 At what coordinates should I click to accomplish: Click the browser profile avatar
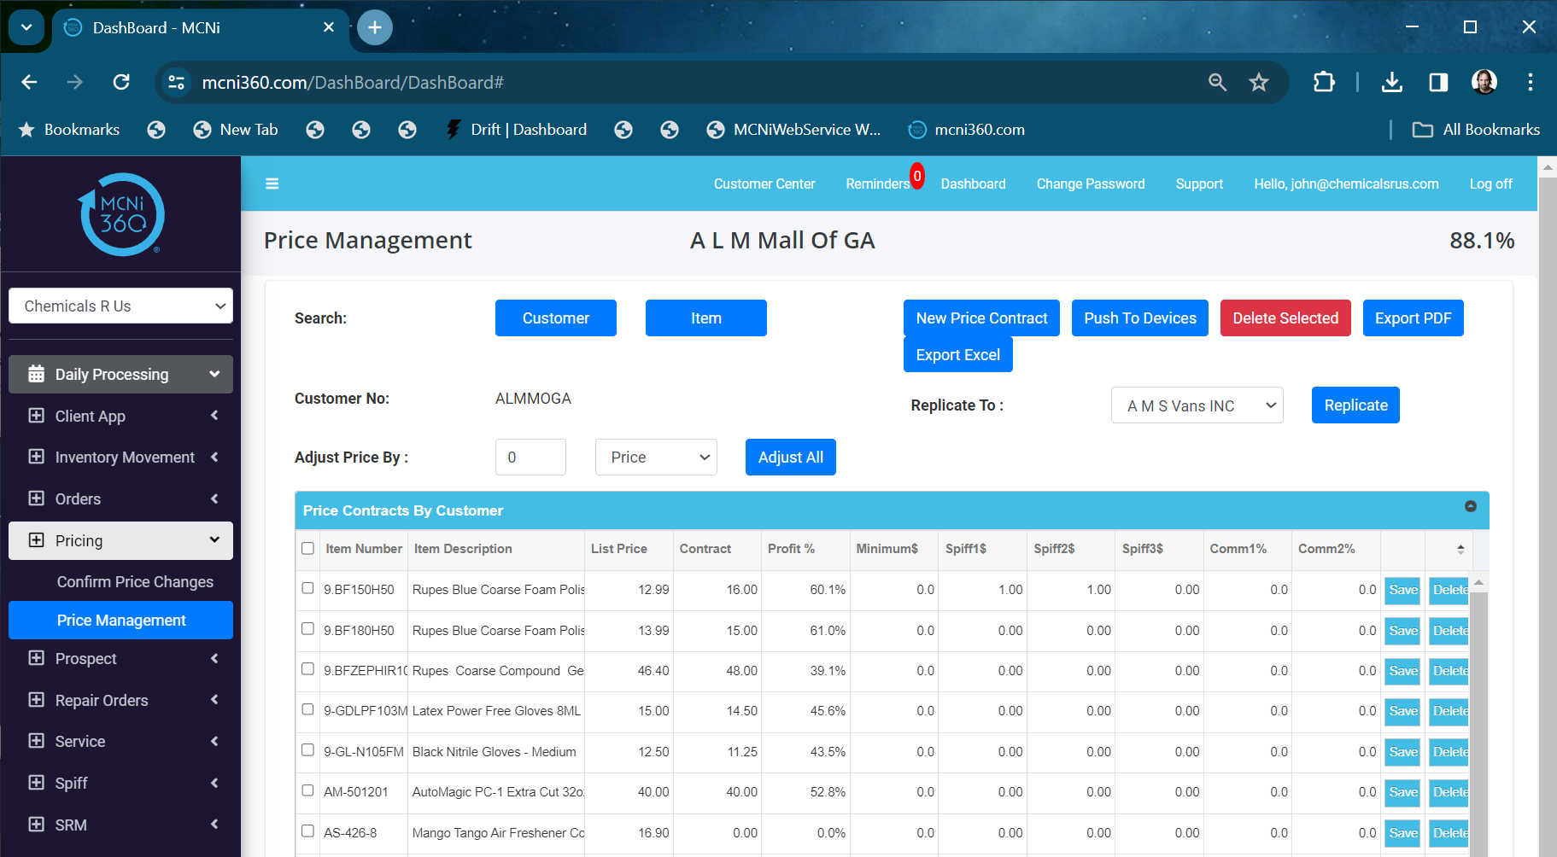[1484, 82]
